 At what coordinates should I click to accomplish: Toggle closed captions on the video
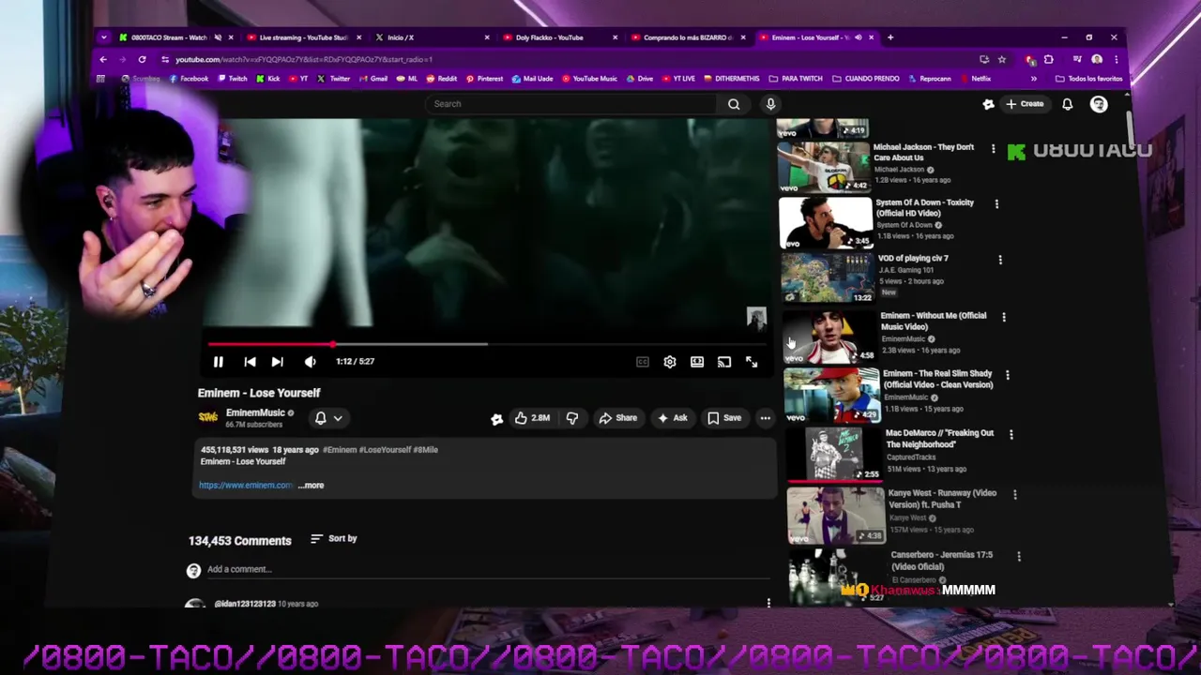coord(642,362)
